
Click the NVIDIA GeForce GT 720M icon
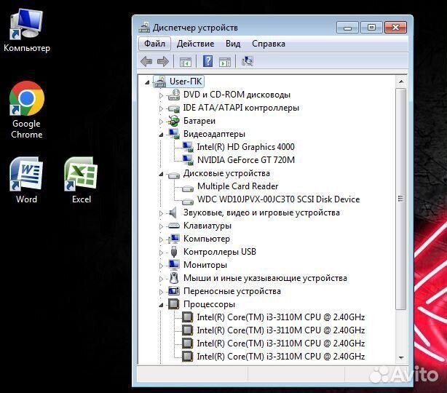click(188, 160)
